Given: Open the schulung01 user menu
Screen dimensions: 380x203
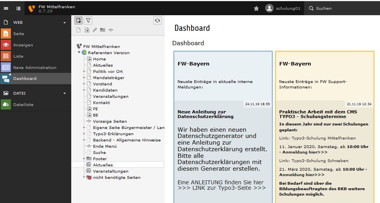Looking at the screenshot, I should point(283,8).
